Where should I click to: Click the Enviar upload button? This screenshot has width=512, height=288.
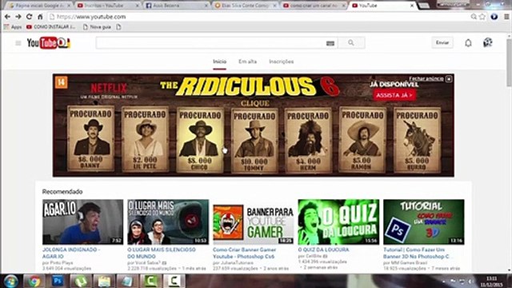pos(442,42)
